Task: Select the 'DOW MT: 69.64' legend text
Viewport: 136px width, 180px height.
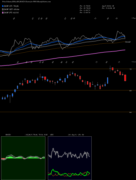Action: tap(11, 10)
